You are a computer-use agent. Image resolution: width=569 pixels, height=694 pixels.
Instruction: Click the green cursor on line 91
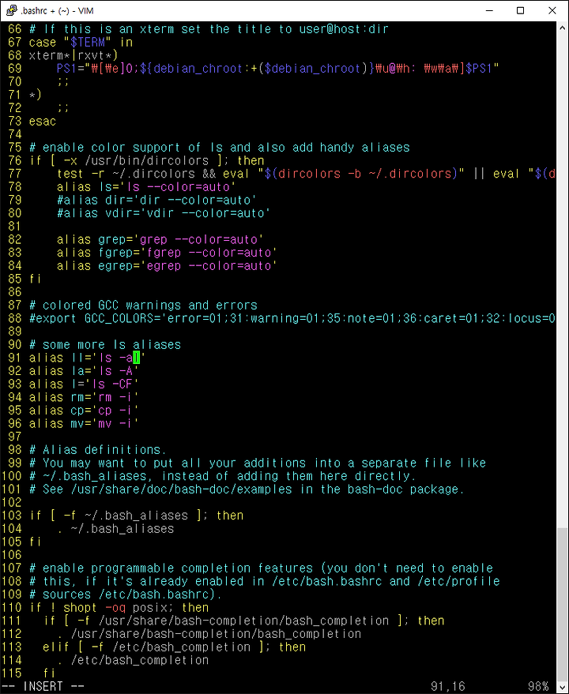(x=136, y=357)
